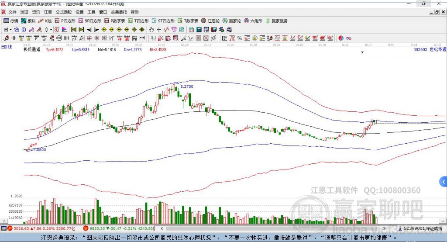This screenshot has width=447, height=242.
Task: Expand the small black triangle marker
Action: [362, 52]
